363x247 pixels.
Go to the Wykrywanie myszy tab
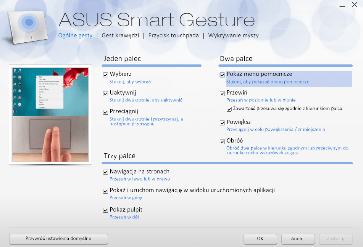pyautogui.click(x=233, y=35)
